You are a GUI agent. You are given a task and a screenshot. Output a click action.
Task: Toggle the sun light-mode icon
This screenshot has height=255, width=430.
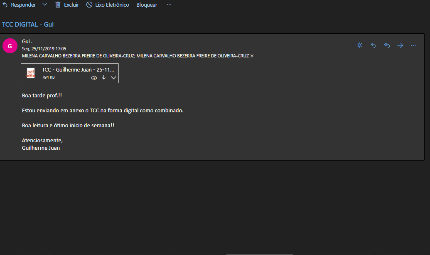pos(360,45)
